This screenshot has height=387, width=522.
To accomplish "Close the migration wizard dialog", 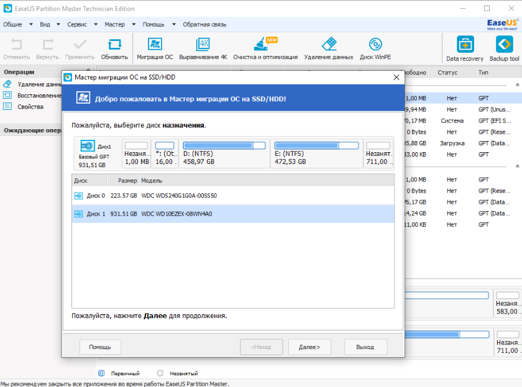I will 396,77.
